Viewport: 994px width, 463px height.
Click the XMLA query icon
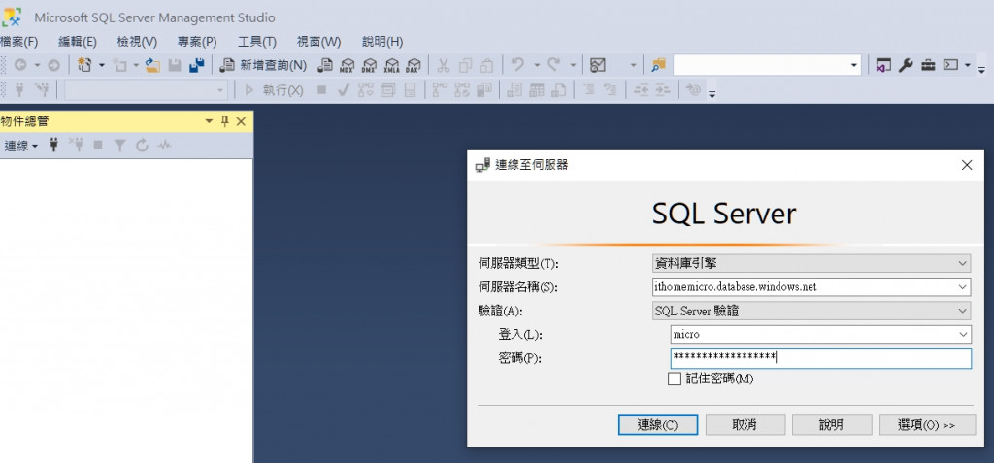392,65
